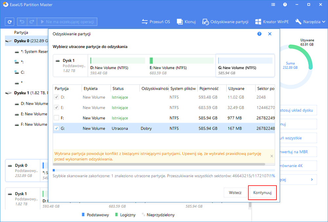The width and height of the screenshot is (328, 222).
Task: Click the Logiczny green legend swatch
Action: click(116, 215)
